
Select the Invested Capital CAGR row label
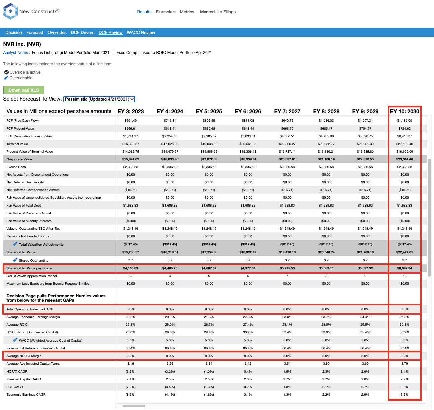[24, 379]
